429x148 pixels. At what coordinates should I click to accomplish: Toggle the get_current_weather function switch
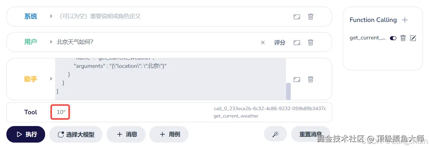[x=393, y=38]
